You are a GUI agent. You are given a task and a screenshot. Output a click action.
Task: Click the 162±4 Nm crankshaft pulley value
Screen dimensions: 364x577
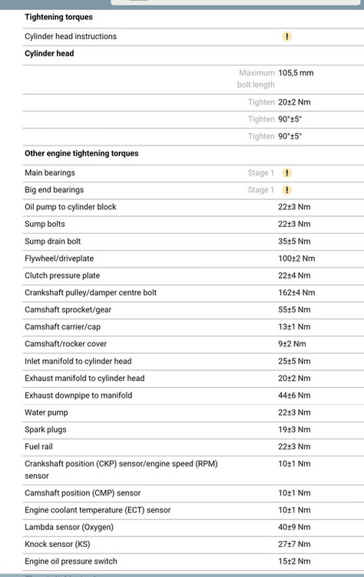296,292
